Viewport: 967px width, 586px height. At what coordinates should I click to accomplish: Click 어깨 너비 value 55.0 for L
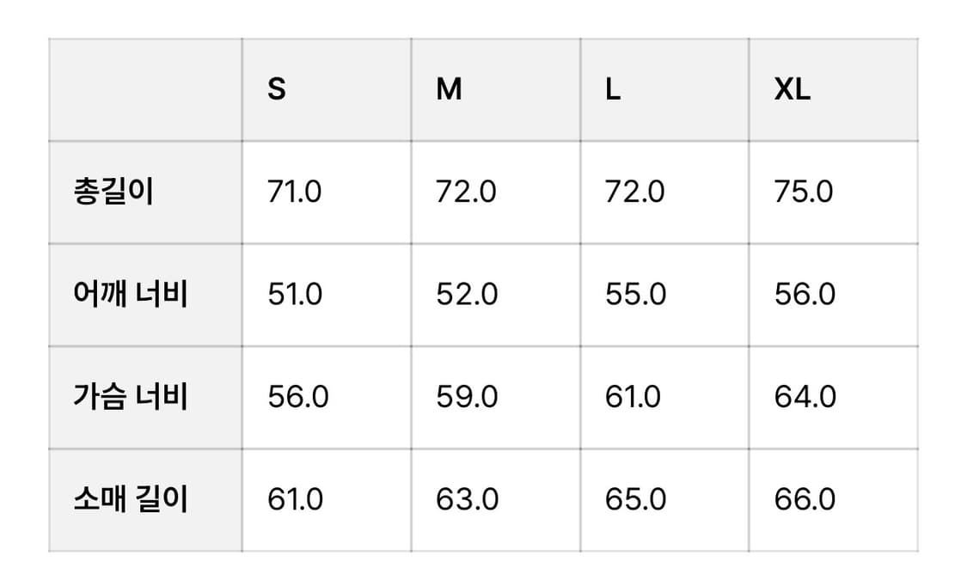click(635, 295)
